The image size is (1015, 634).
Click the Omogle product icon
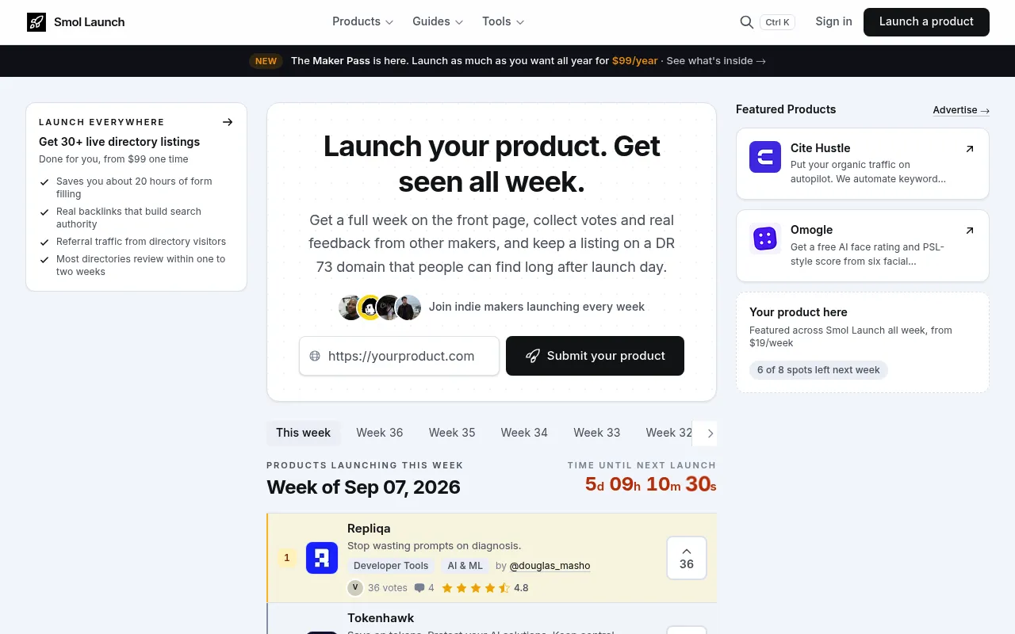[765, 239]
